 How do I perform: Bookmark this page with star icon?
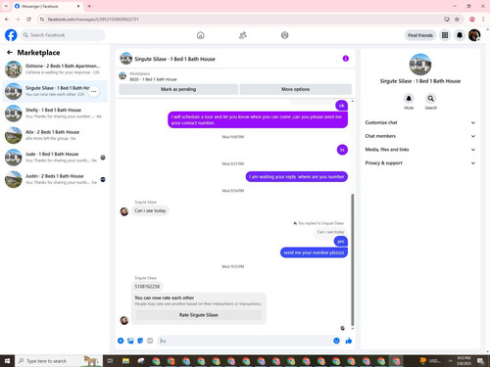click(x=457, y=20)
